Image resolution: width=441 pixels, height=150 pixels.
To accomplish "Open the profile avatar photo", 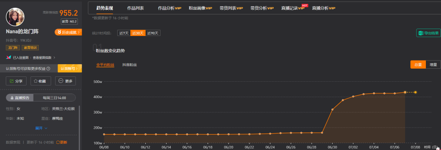I will click(x=15, y=17).
